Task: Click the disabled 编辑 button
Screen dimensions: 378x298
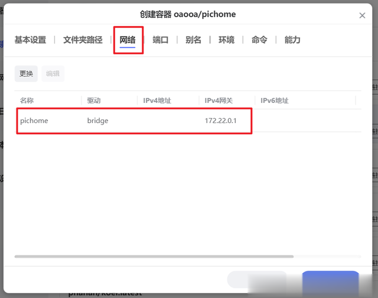Action: coord(53,73)
